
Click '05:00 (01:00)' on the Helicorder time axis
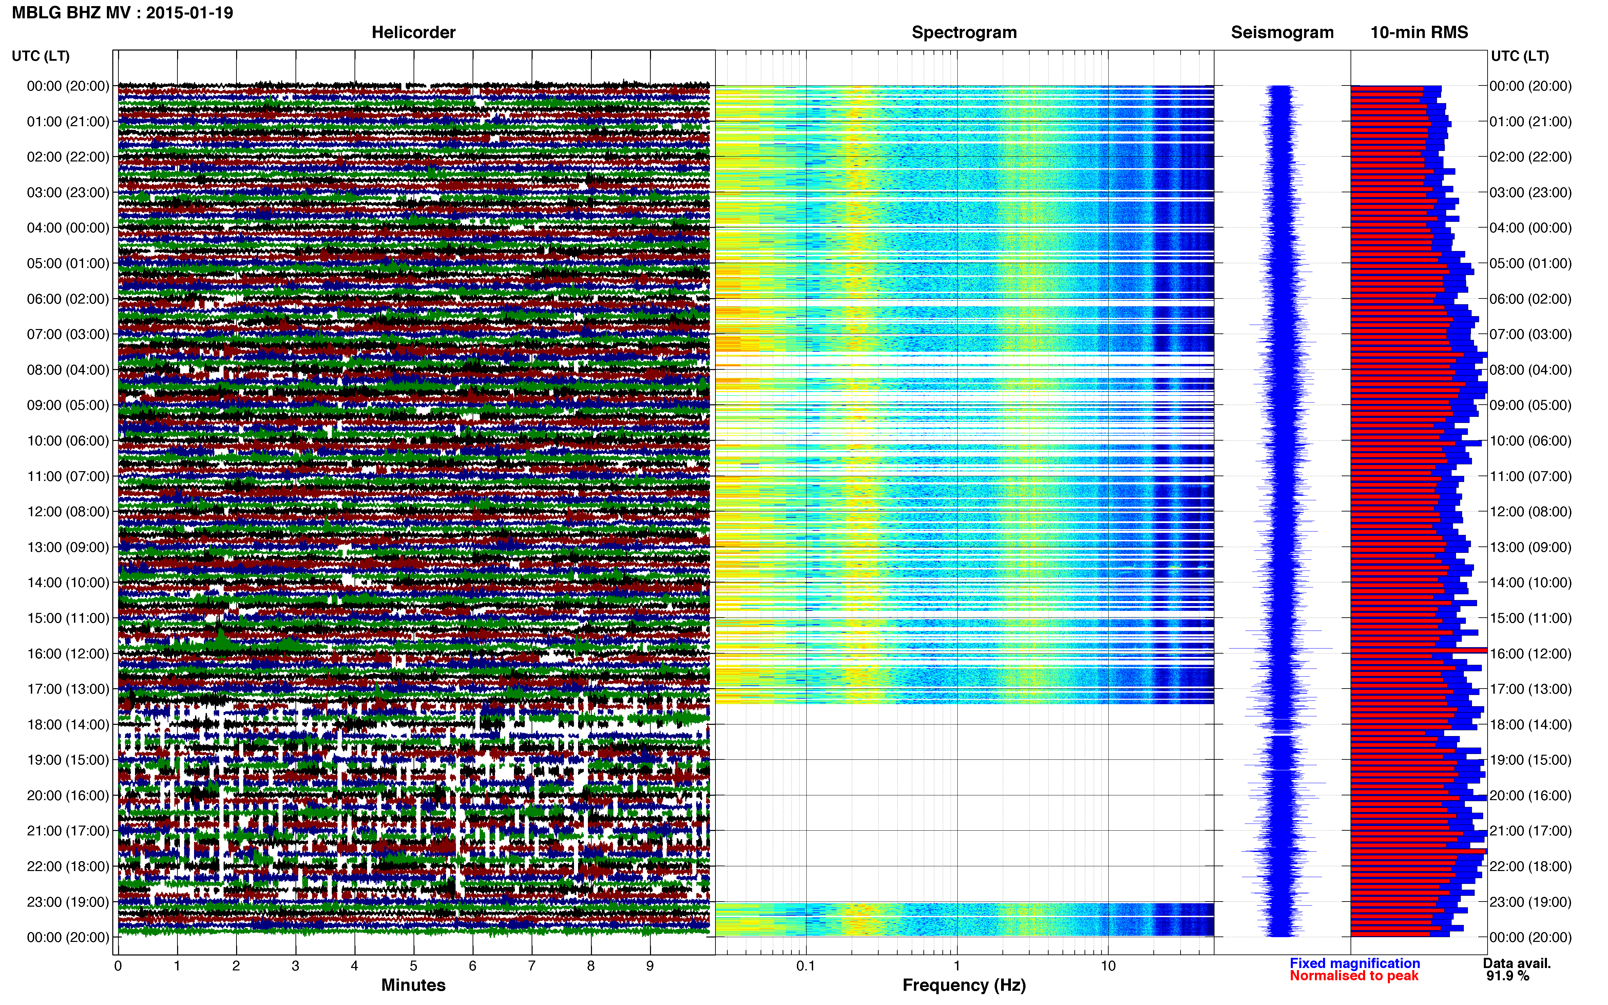(x=68, y=263)
